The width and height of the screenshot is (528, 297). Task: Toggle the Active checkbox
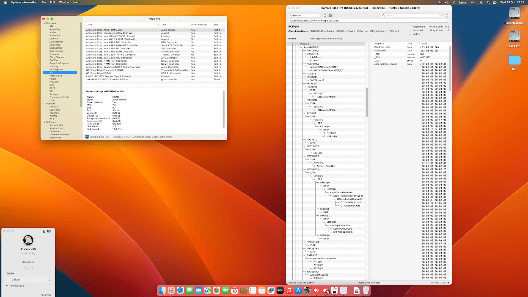click(x=411, y=34)
